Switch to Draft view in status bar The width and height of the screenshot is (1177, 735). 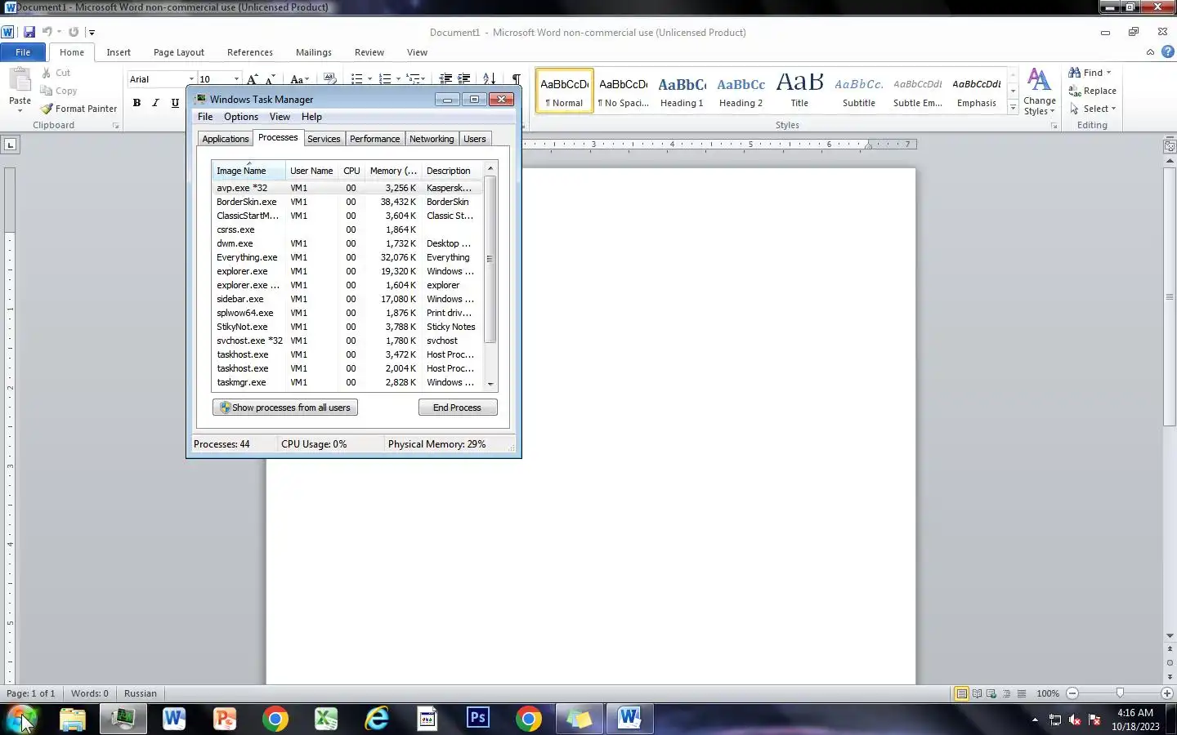click(1022, 693)
